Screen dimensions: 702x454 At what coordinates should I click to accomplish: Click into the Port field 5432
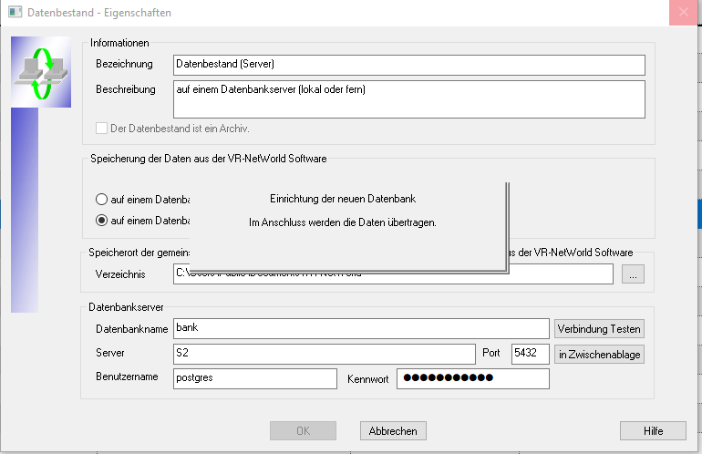(x=531, y=354)
